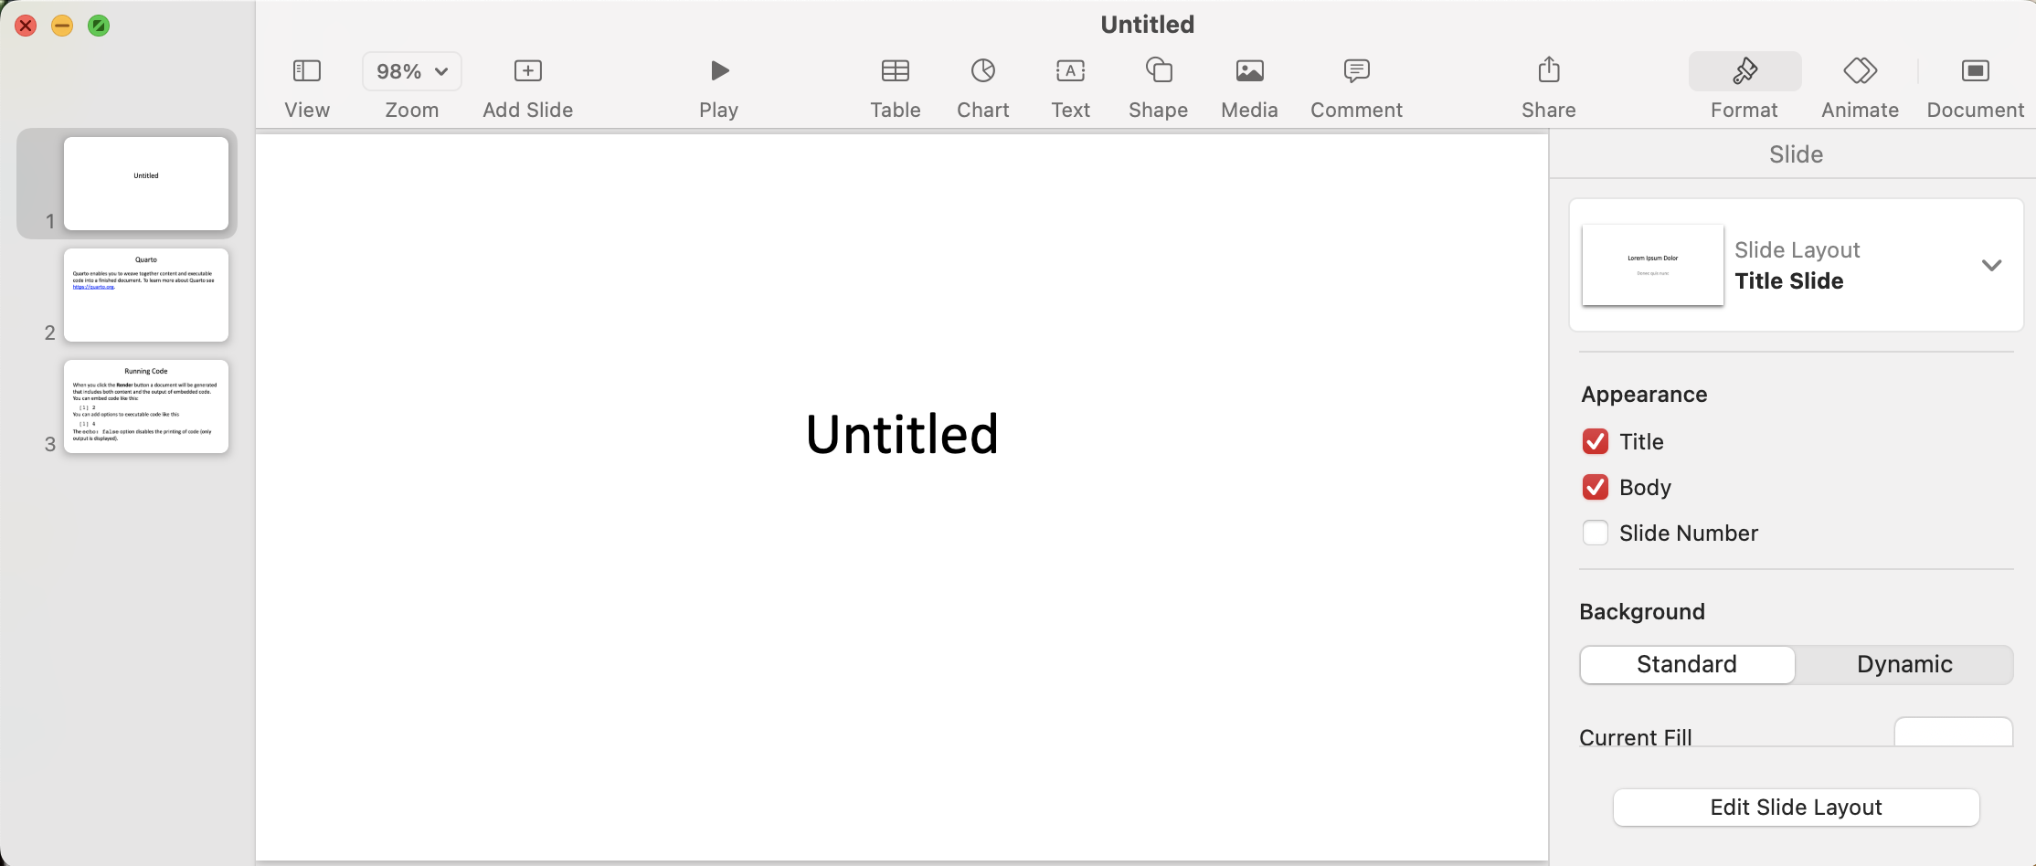Open the View options menu
2036x866 pixels.
[306, 71]
